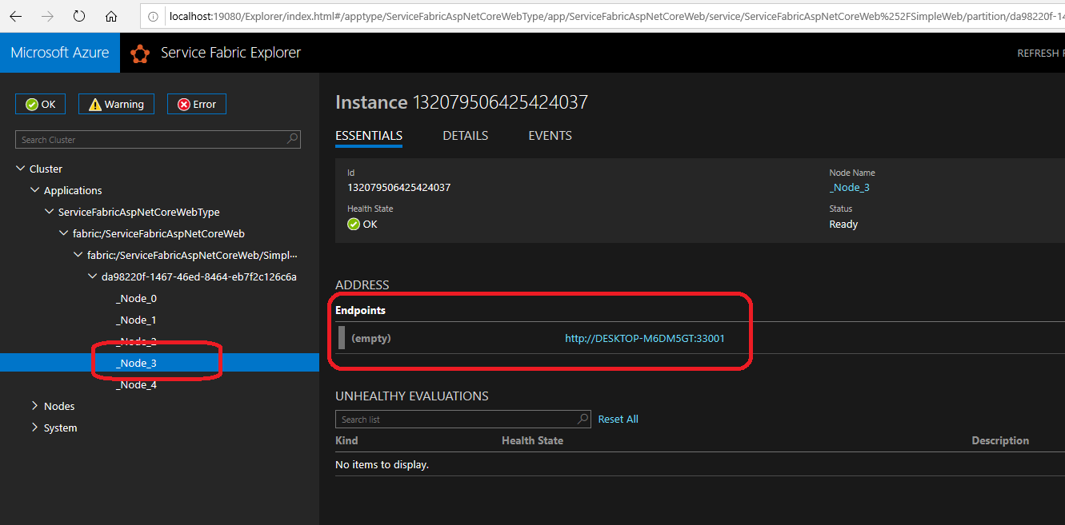Click the Service Fabric Explorer logo icon
This screenshot has width=1065, height=525.
(140, 54)
